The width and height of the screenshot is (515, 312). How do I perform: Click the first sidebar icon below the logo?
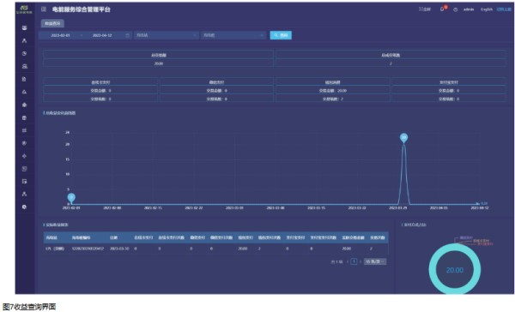tap(24, 28)
